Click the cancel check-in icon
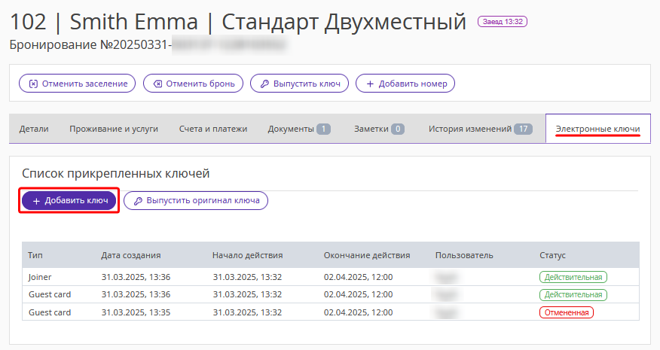The image size is (660, 350). tap(32, 84)
